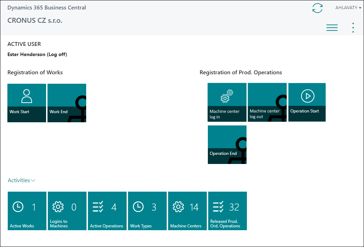Select the Machine center log in tile
Screen dimensions: 364x247
click(227, 102)
